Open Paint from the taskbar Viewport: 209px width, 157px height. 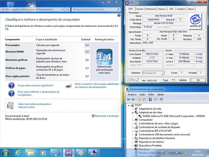[81, 153]
